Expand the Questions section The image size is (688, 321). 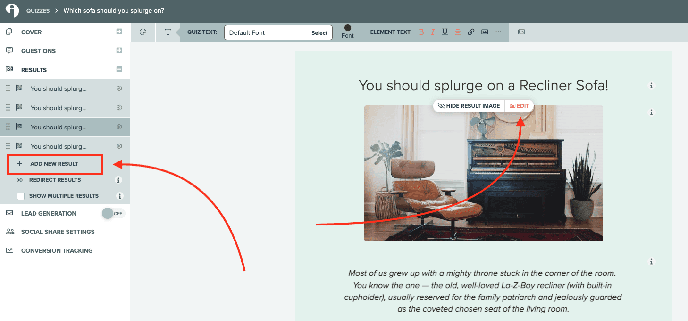coord(119,51)
